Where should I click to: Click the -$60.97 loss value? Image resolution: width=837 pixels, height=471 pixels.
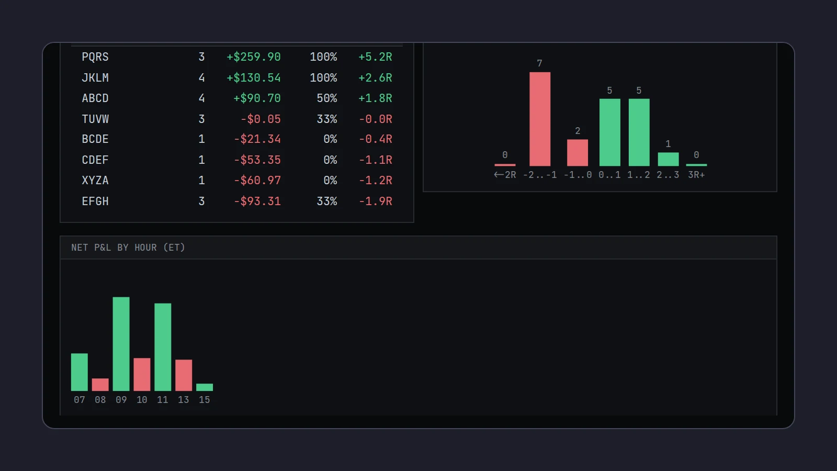[257, 181]
